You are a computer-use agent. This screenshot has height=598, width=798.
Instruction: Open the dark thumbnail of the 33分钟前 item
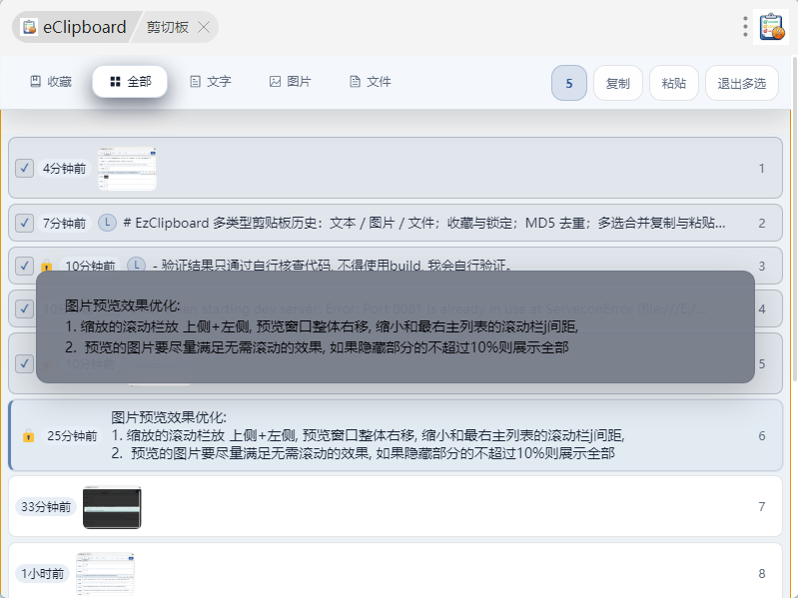pyautogui.click(x=112, y=507)
